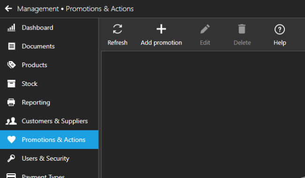Click the Promotions & Actions heart icon
Screen dimensions: 305x178
pyautogui.click(x=11, y=139)
